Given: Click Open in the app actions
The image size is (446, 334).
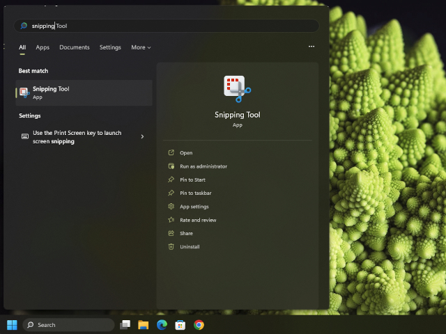Looking at the screenshot, I should click(x=186, y=153).
